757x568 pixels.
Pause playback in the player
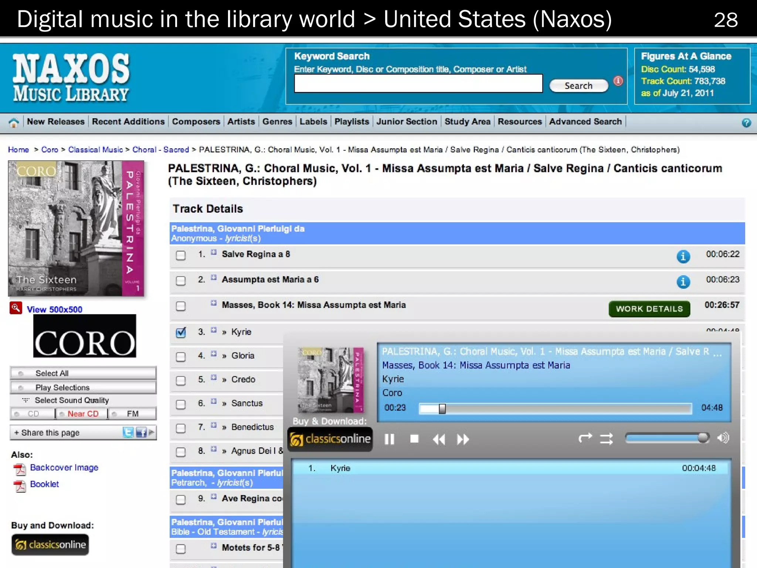pos(389,439)
